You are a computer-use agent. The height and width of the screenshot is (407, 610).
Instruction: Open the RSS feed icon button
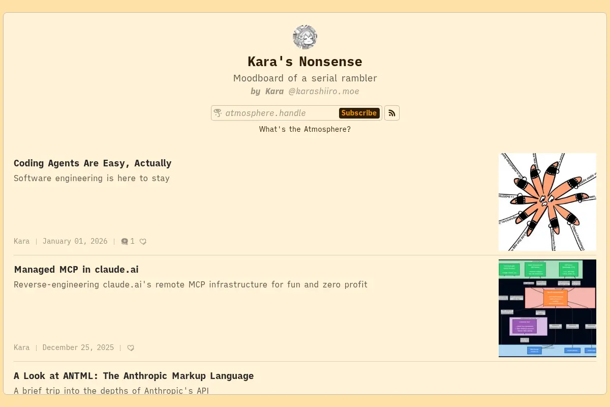pyautogui.click(x=392, y=113)
